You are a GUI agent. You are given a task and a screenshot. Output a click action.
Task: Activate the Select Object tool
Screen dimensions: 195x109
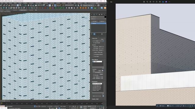[x=18, y=5]
